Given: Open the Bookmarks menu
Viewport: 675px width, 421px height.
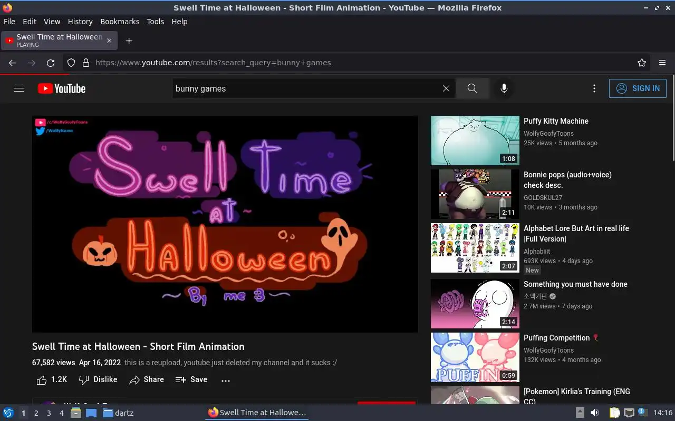Looking at the screenshot, I should point(120,22).
